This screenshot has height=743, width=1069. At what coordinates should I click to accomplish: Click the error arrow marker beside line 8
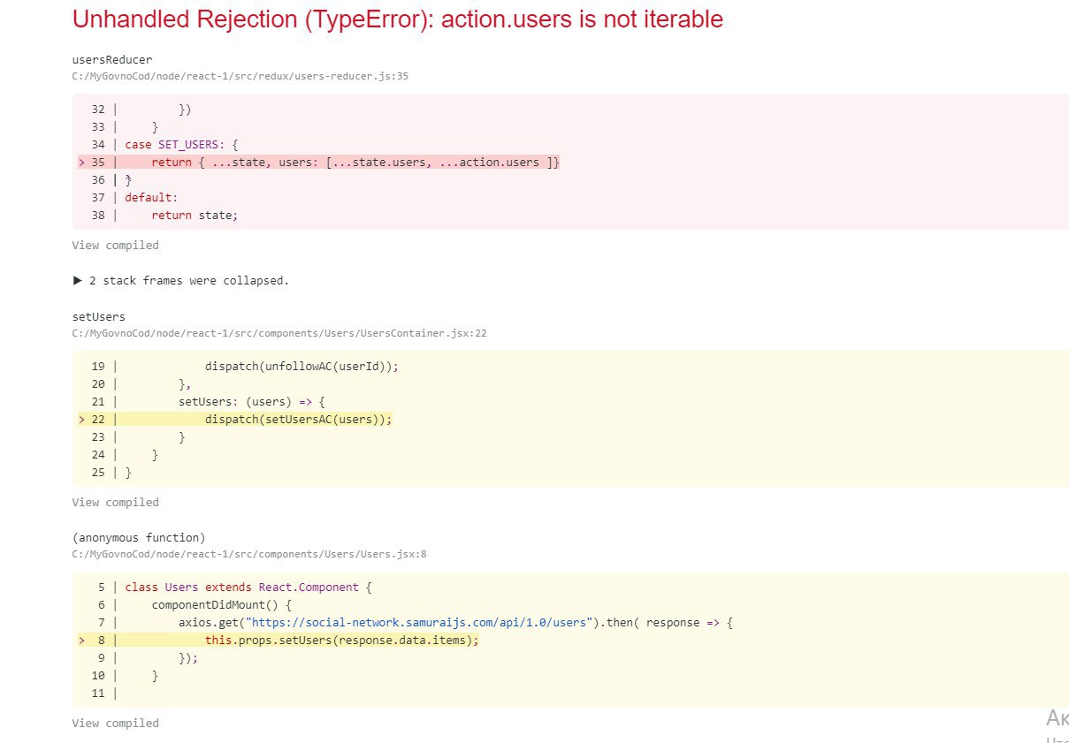(x=82, y=641)
